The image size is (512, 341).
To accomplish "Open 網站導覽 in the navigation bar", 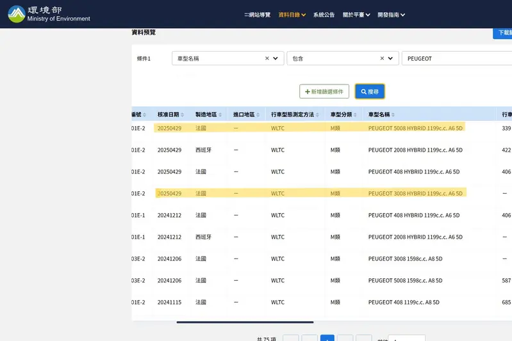I will pyautogui.click(x=258, y=15).
